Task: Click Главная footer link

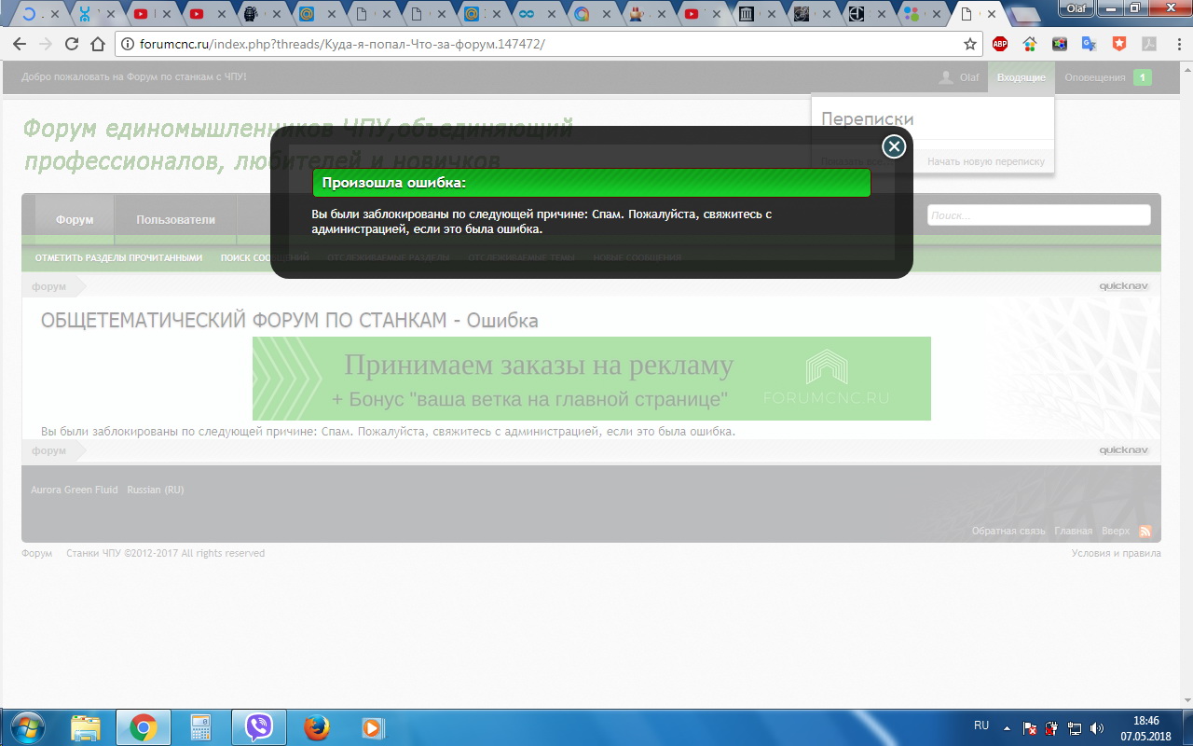Action: pos(1074,532)
